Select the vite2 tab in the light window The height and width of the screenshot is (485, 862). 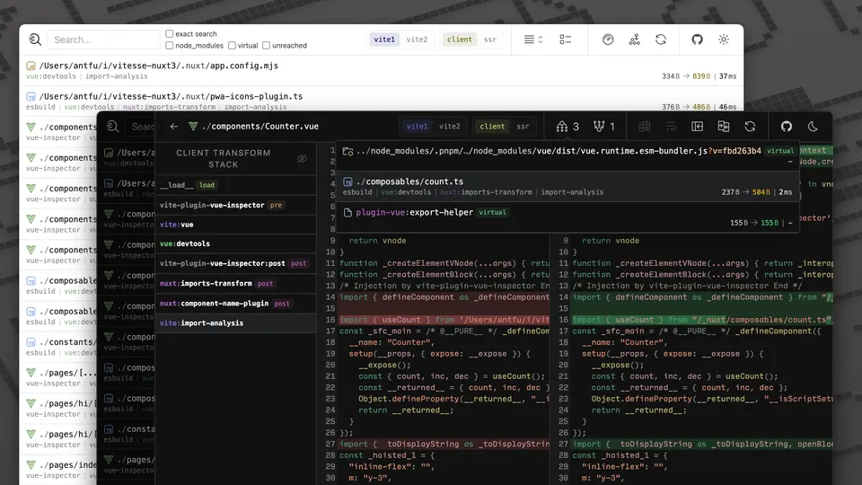(417, 40)
